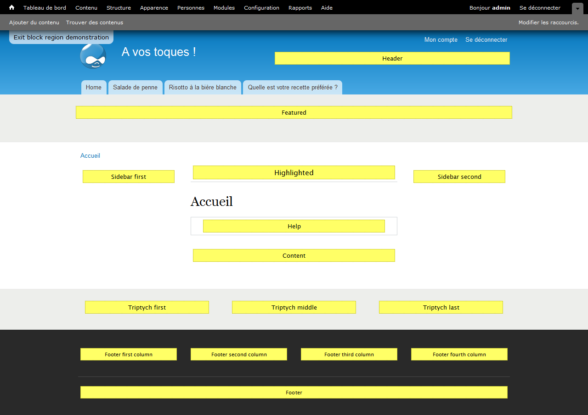Click the Ajouter du contenu shortcut
The image size is (588, 415).
pyautogui.click(x=34, y=22)
